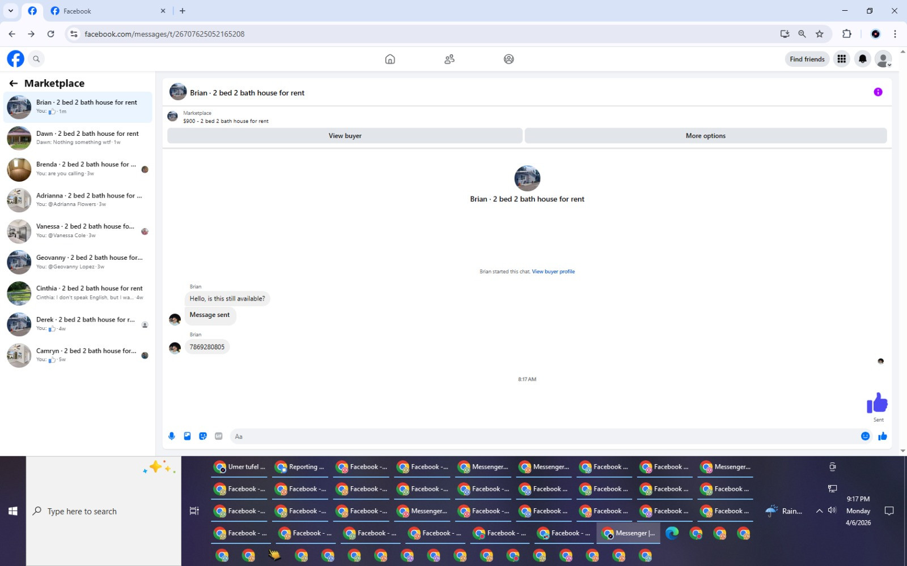Open the emoji picker
Image resolution: width=907 pixels, height=566 pixels.
coord(865,436)
